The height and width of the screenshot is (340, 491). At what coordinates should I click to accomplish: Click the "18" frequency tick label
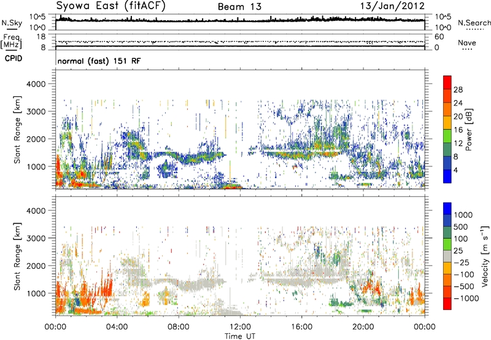[41, 37]
